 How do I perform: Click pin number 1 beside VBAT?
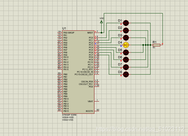[97, 100]
